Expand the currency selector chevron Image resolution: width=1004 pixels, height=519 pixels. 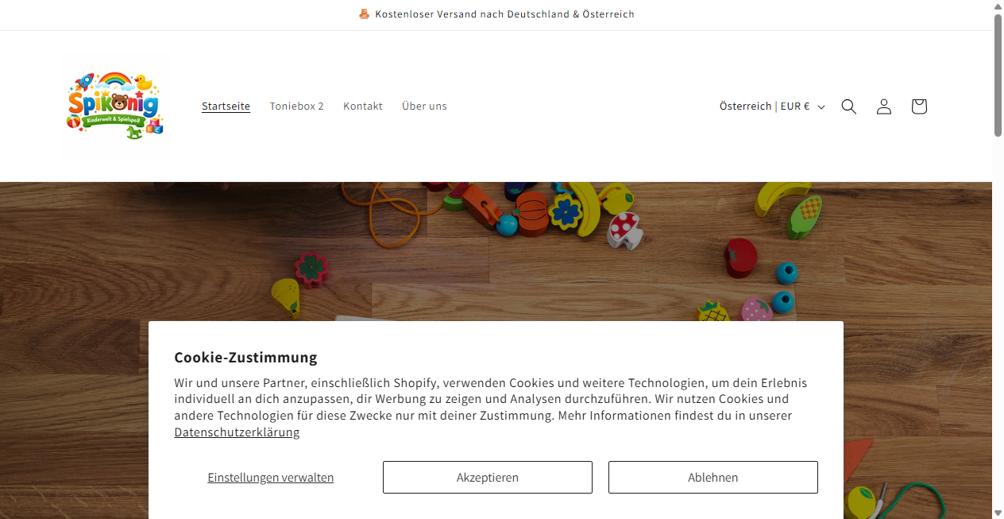pyautogui.click(x=821, y=107)
